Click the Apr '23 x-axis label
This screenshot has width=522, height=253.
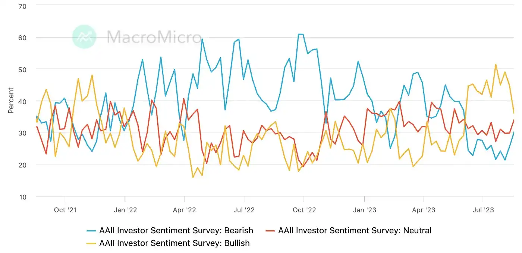(423, 210)
